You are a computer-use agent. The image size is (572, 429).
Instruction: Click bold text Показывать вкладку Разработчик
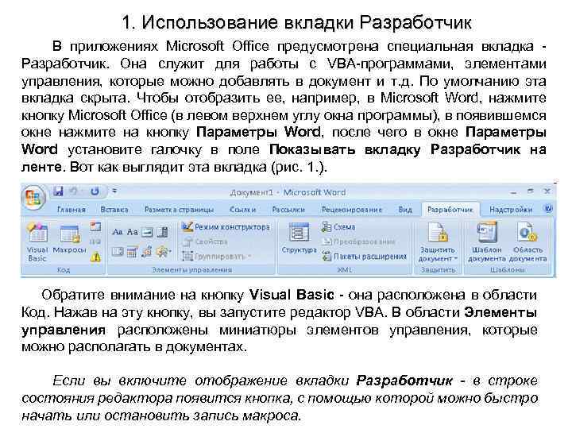pyautogui.click(x=395, y=149)
